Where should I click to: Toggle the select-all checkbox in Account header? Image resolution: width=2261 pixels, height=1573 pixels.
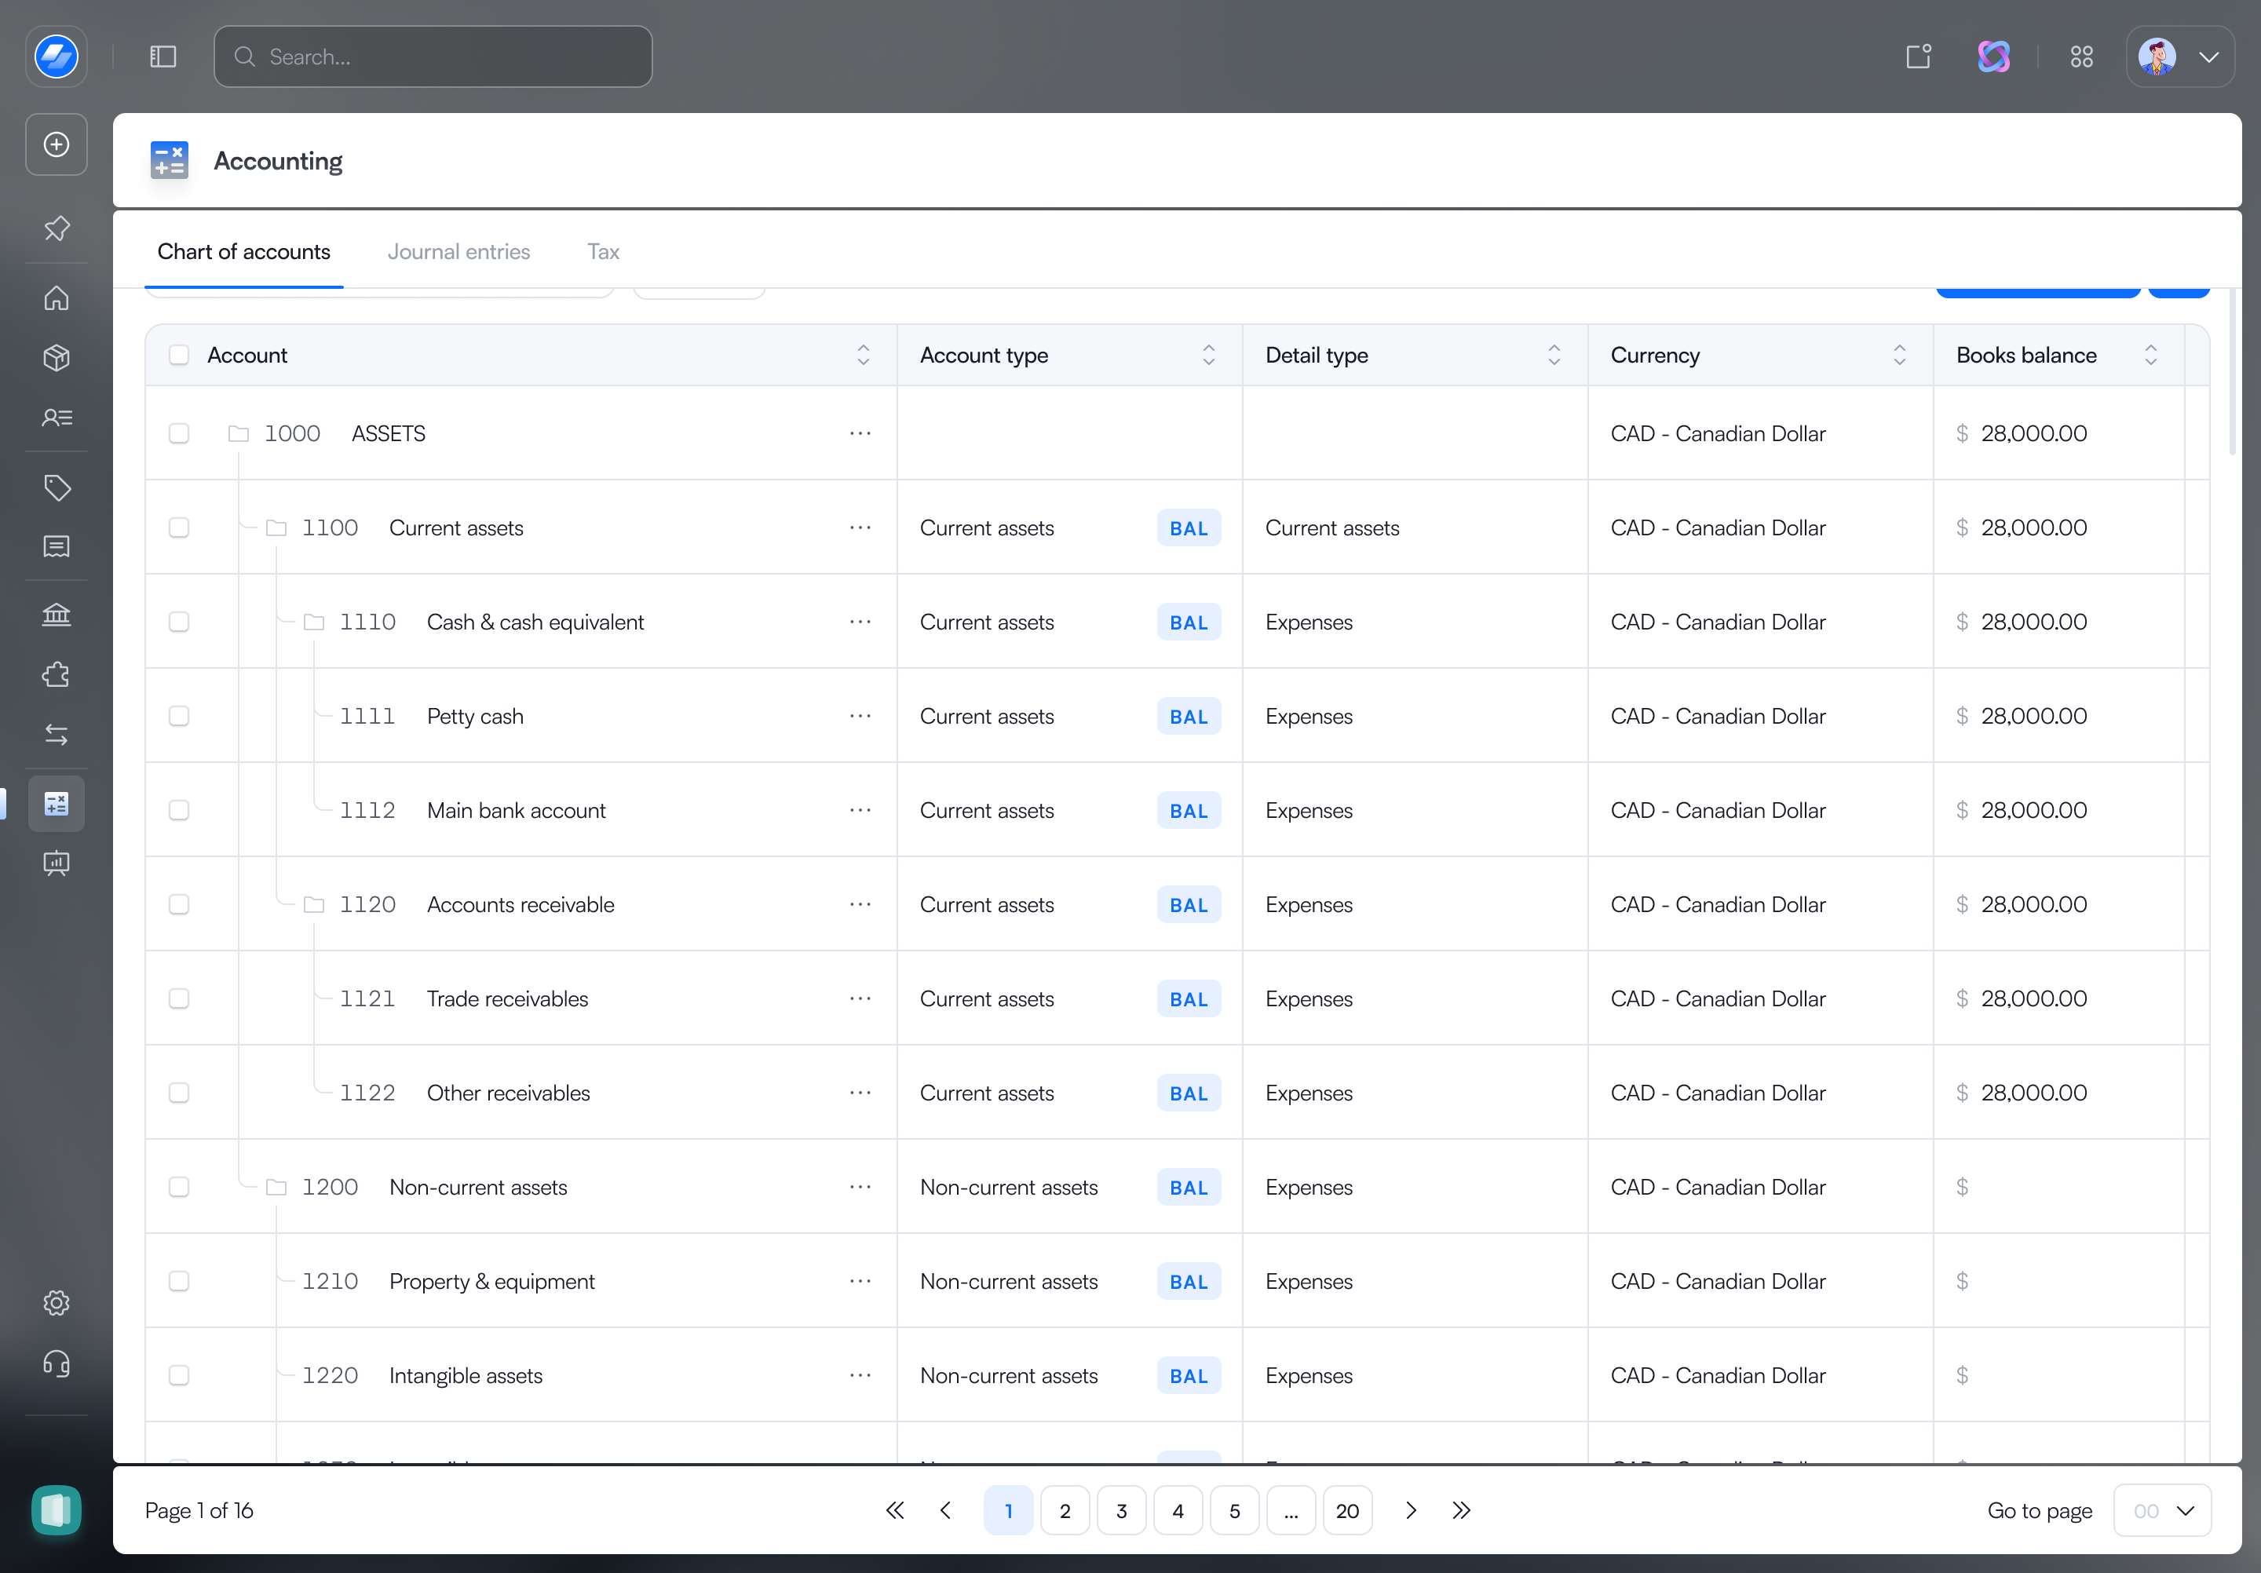click(178, 354)
